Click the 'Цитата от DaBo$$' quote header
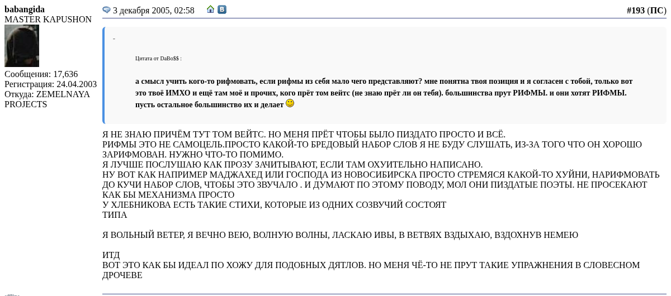Screen dimensions: 671x296 point(158,59)
